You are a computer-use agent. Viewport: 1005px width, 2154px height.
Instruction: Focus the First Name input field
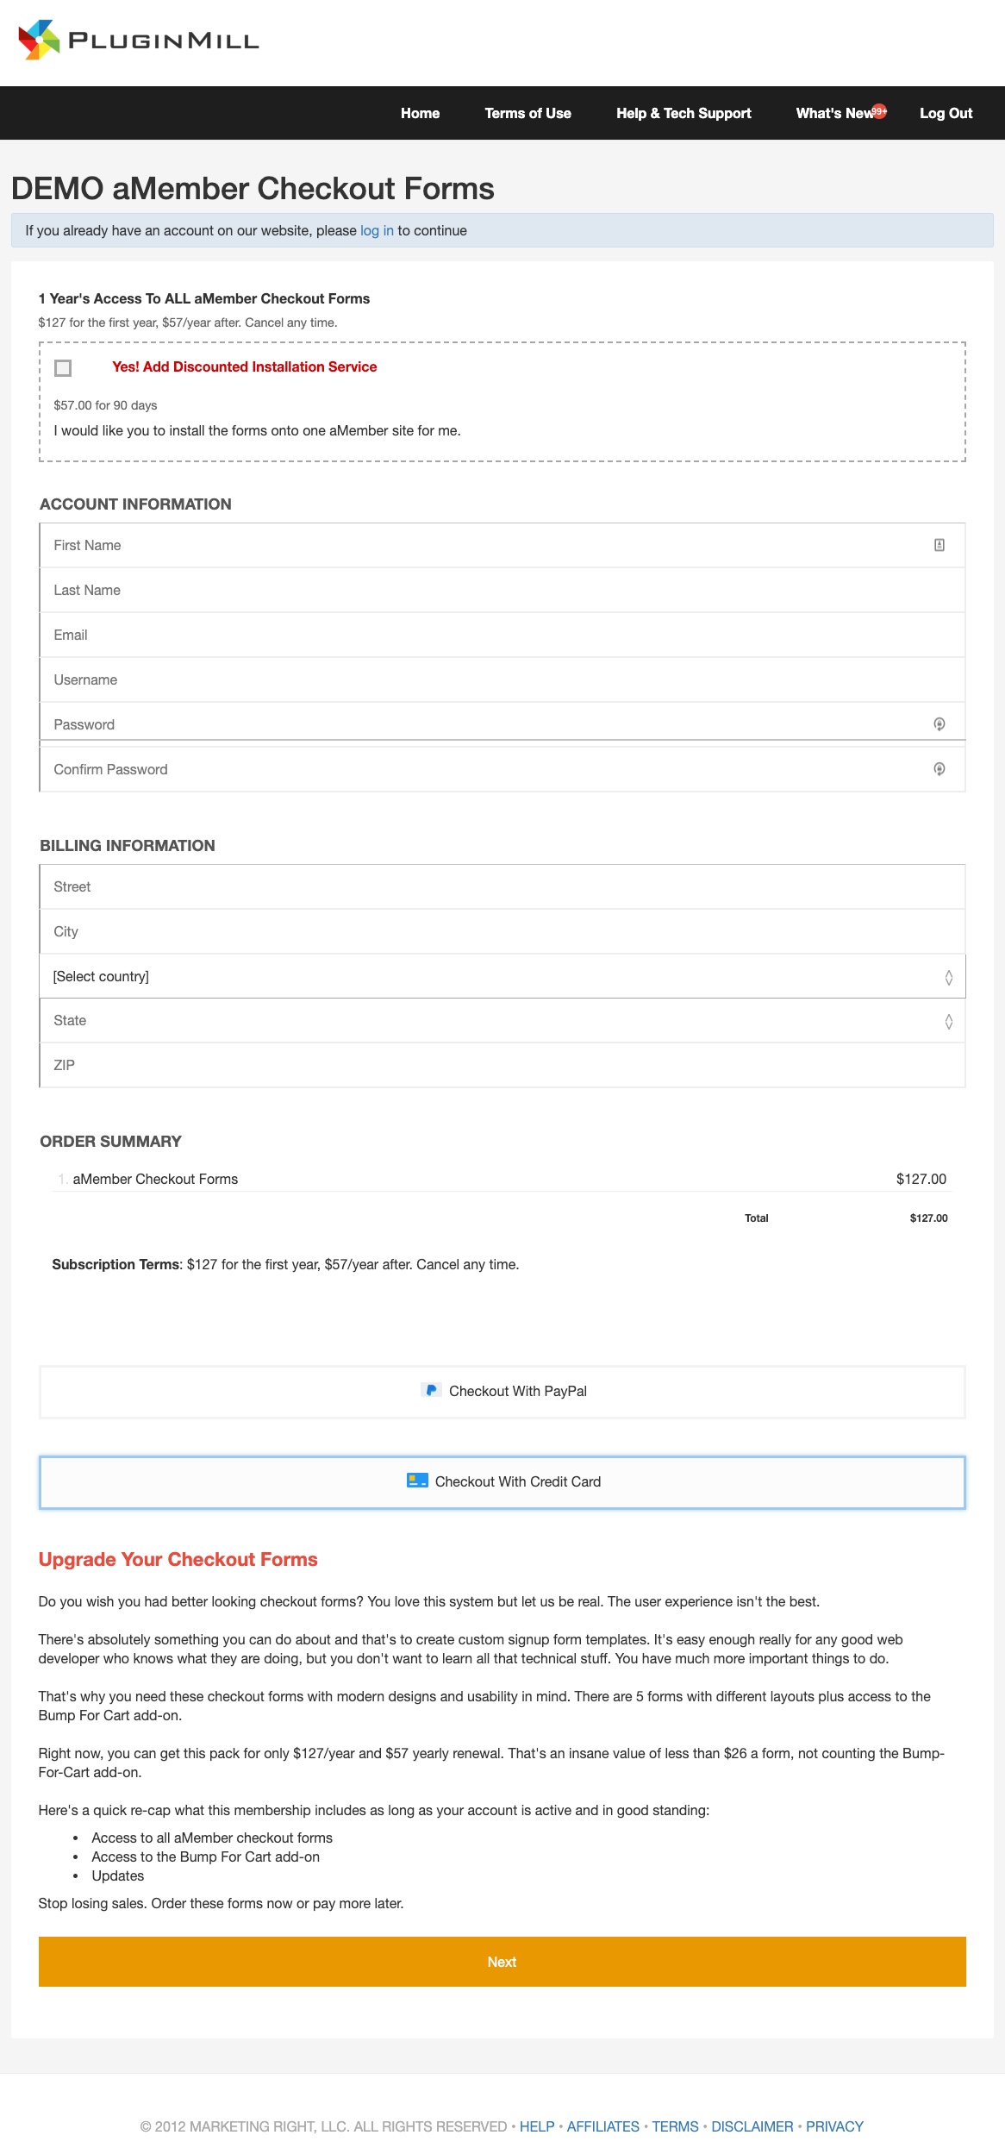(x=502, y=545)
